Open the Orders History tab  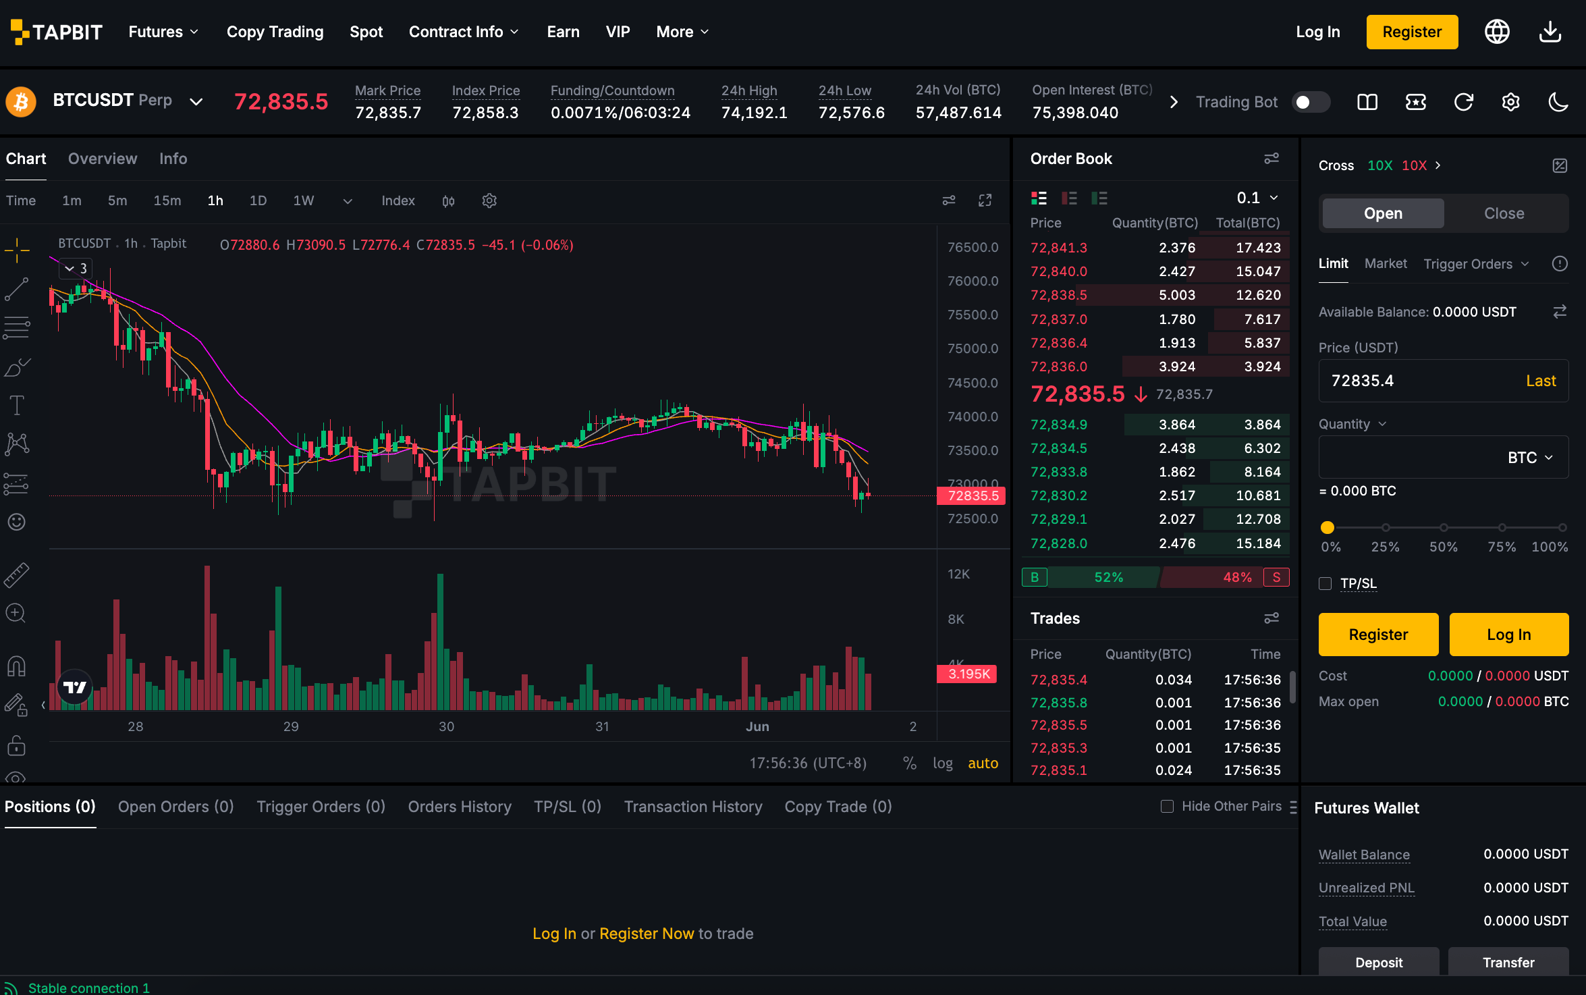click(460, 807)
